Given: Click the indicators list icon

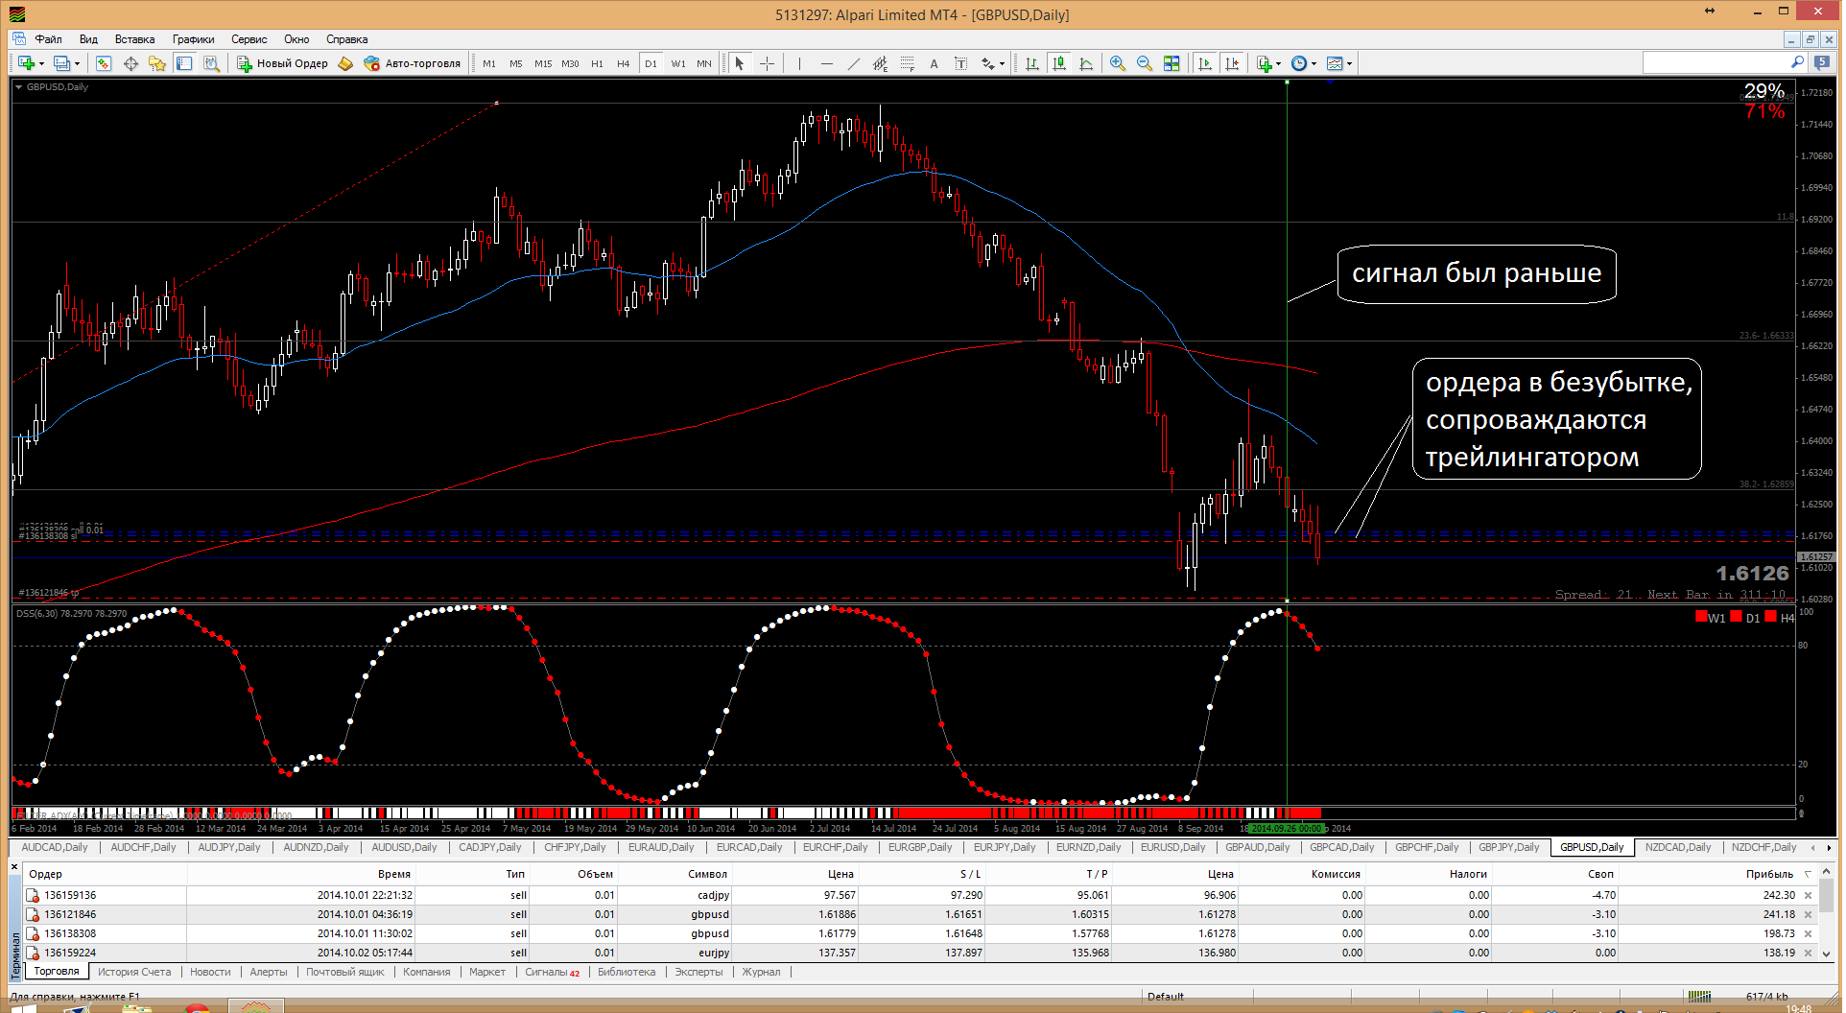Looking at the screenshot, I should (x=1264, y=63).
